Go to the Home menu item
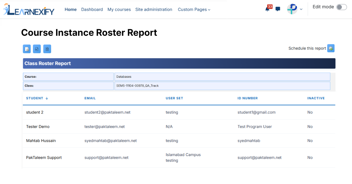Image resolution: width=352 pixels, height=184 pixels. (x=70, y=10)
